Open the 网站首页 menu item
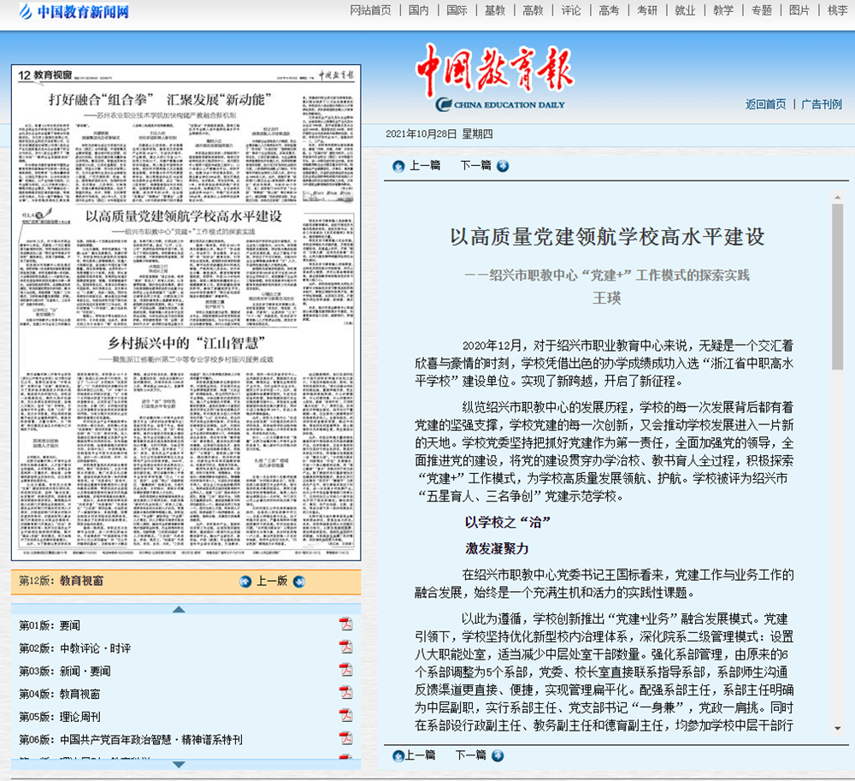This screenshot has height=781, width=855. point(370,10)
